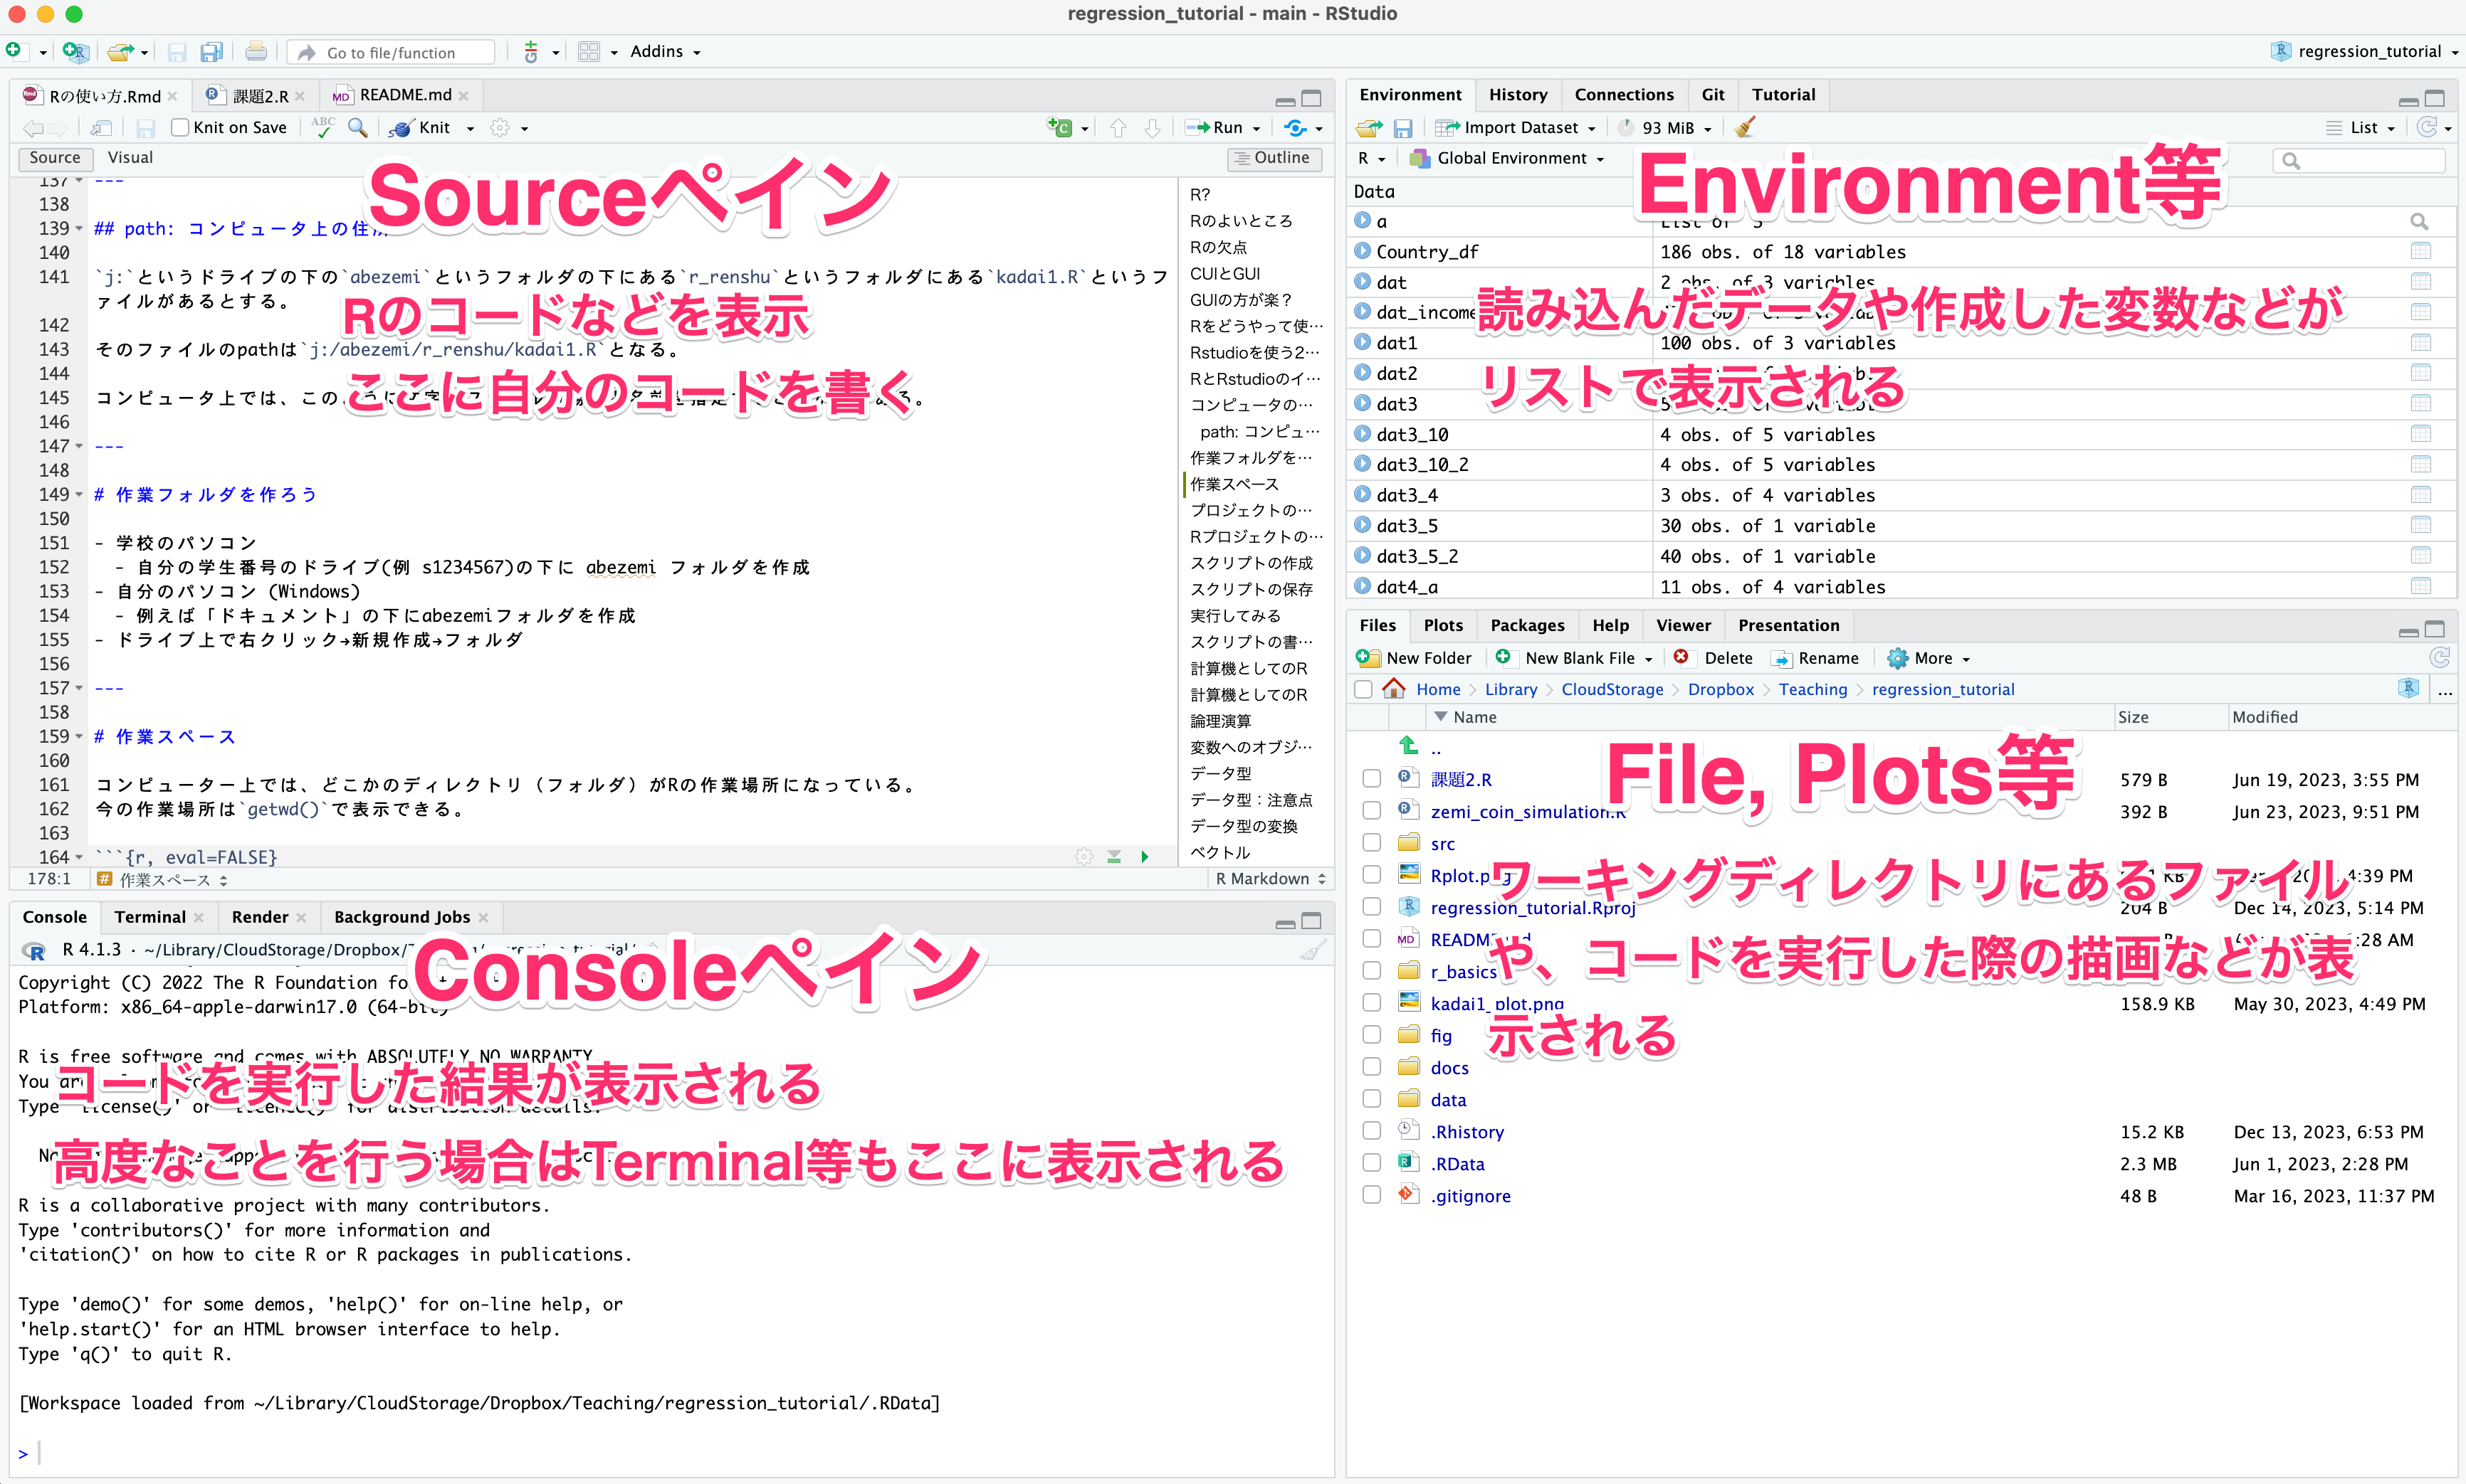The height and width of the screenshot is (1484, 2466).
Task: Load workspace icon in Environment pane
Action: [1370, 128]
